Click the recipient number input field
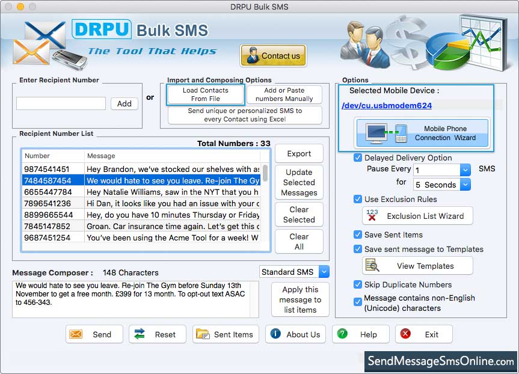 click(x=61, y=103)
